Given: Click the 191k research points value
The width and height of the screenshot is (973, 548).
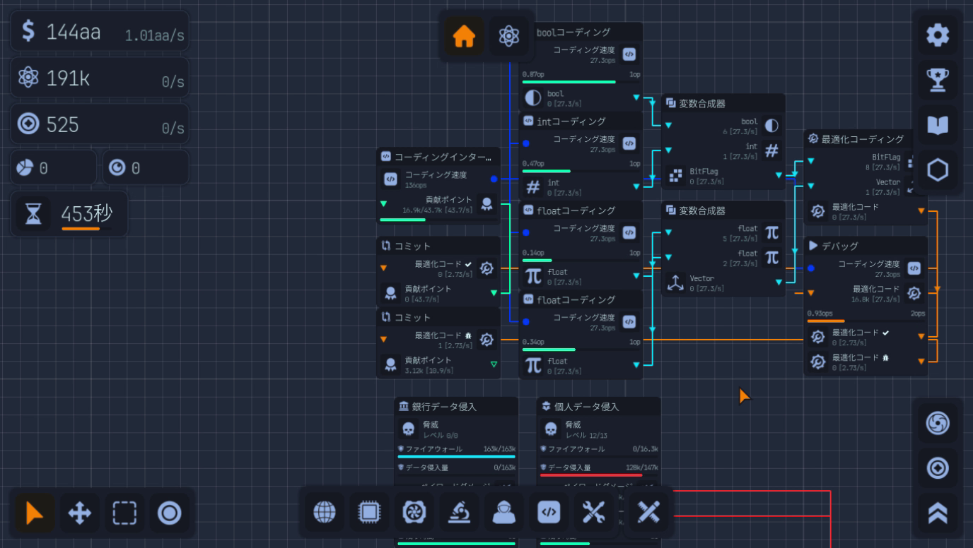Looking at the screenshot, I should click(x=68, y=78).
